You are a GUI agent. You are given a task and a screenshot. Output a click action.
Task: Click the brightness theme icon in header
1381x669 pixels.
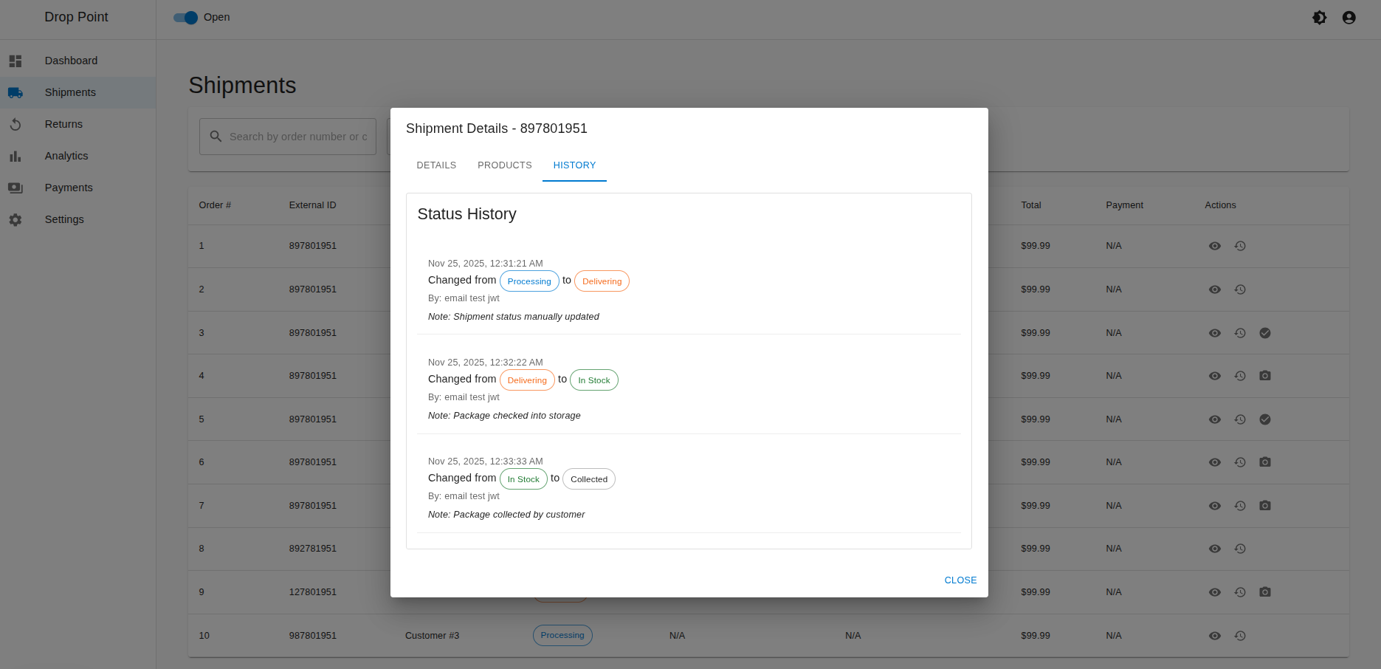pyautogui.click(x=1320, y=18)
